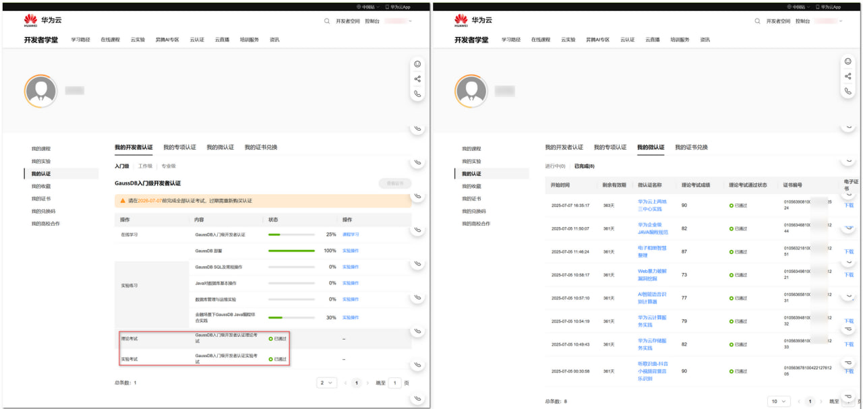Switch to 我的开发者认证 tab in the right window

point(564,147)
